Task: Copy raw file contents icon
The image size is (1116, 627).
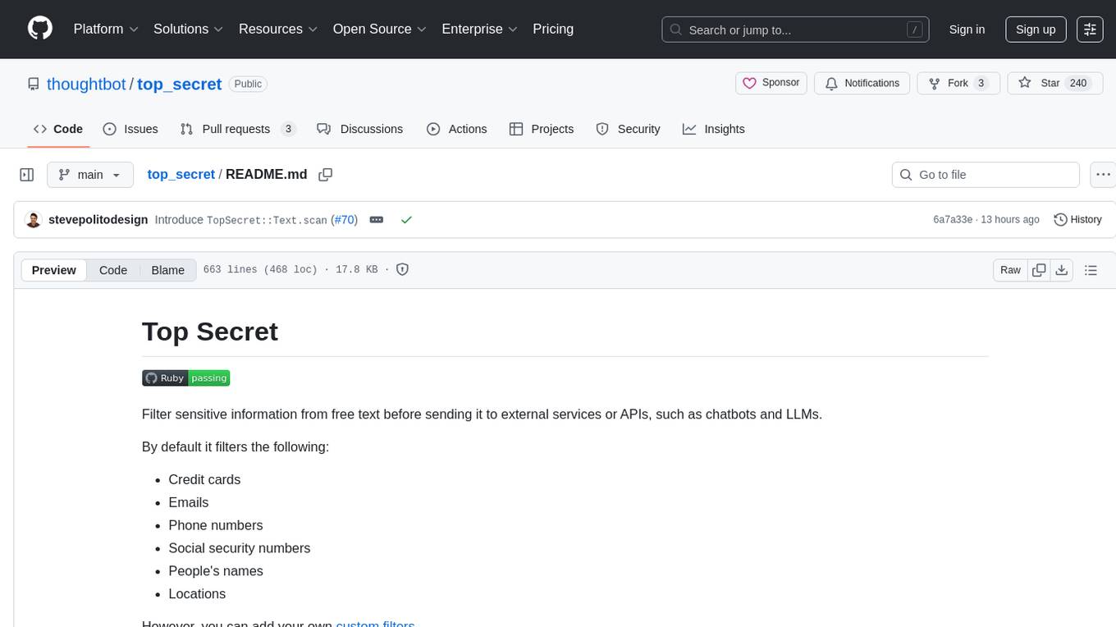Action: (x=1040, y=270)
